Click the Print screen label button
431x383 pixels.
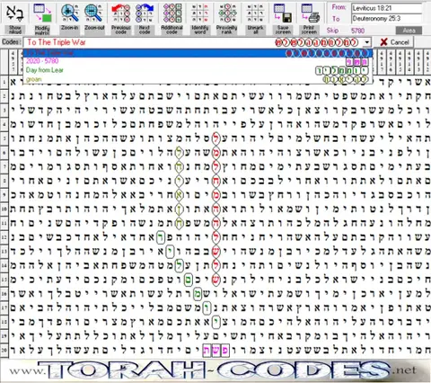click(310, 30)
